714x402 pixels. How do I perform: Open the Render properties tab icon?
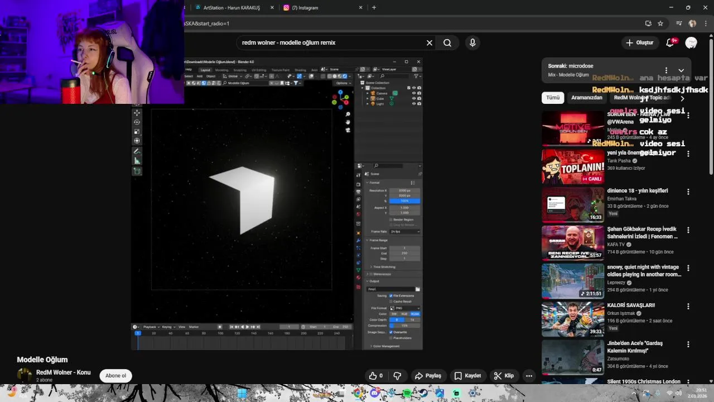pyautogui.click(x=358, y=184)
